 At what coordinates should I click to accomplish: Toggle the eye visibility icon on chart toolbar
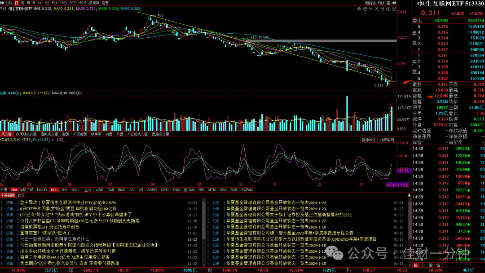(359, 9)
